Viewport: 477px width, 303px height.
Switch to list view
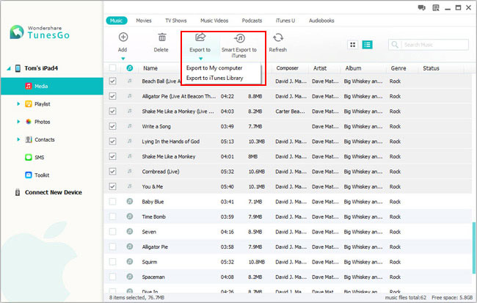(x=367, y=45)
